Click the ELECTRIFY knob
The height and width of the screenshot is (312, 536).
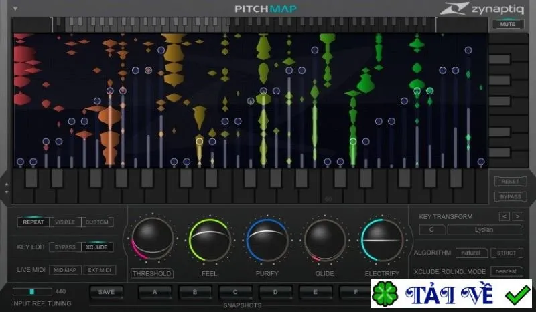click(382, 240)
